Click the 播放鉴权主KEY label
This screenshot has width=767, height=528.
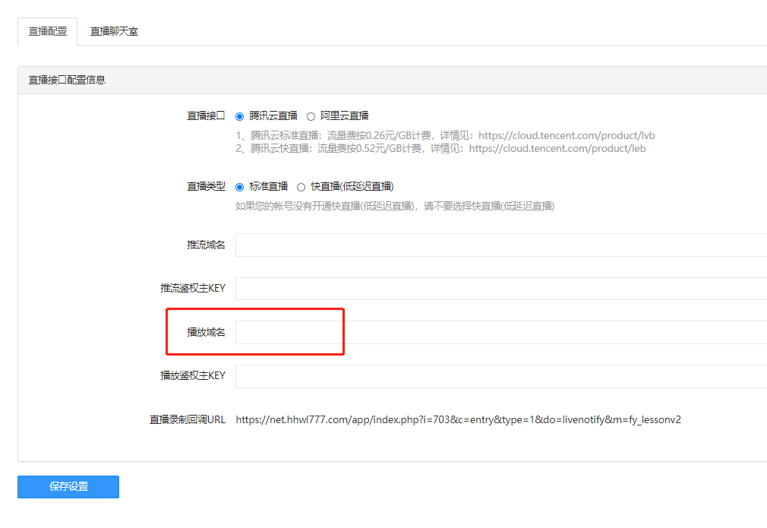[x=193, y=376]
